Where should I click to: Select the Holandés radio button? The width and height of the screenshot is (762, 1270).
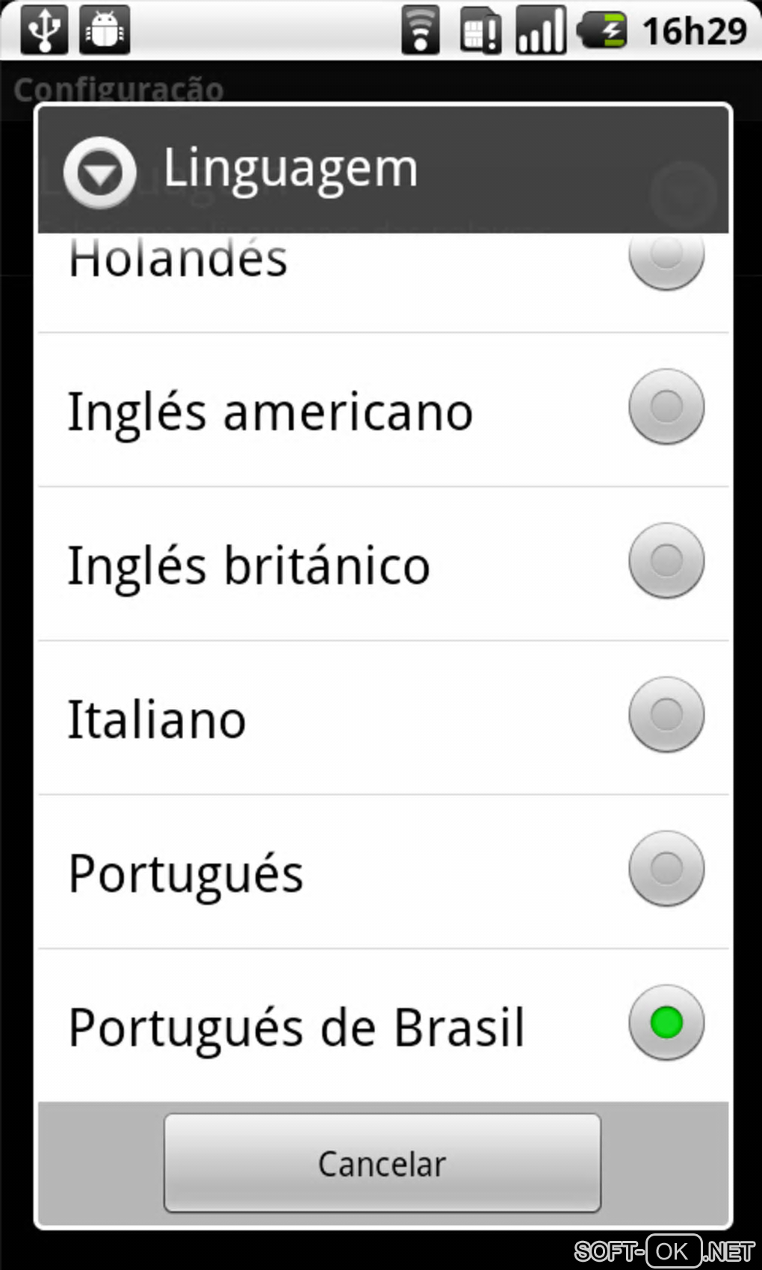click(x=666, y=257)
